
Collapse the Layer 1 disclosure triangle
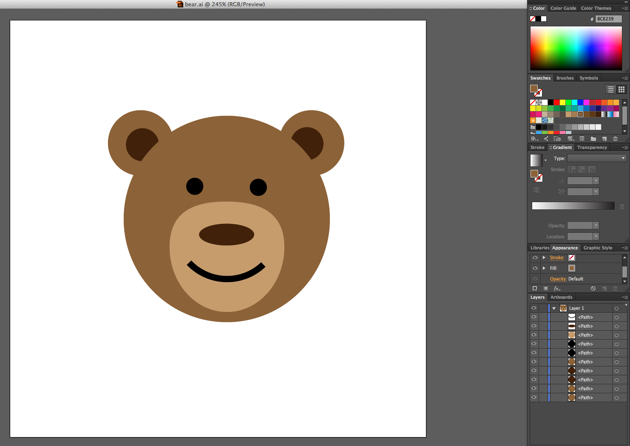pos(554,309)
